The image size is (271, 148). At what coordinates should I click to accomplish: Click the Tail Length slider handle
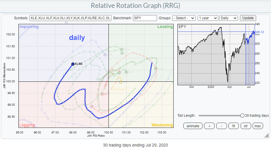(x=242, y=116)
